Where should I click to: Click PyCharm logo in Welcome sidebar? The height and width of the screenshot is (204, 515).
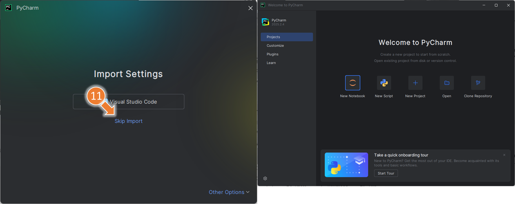265,22
